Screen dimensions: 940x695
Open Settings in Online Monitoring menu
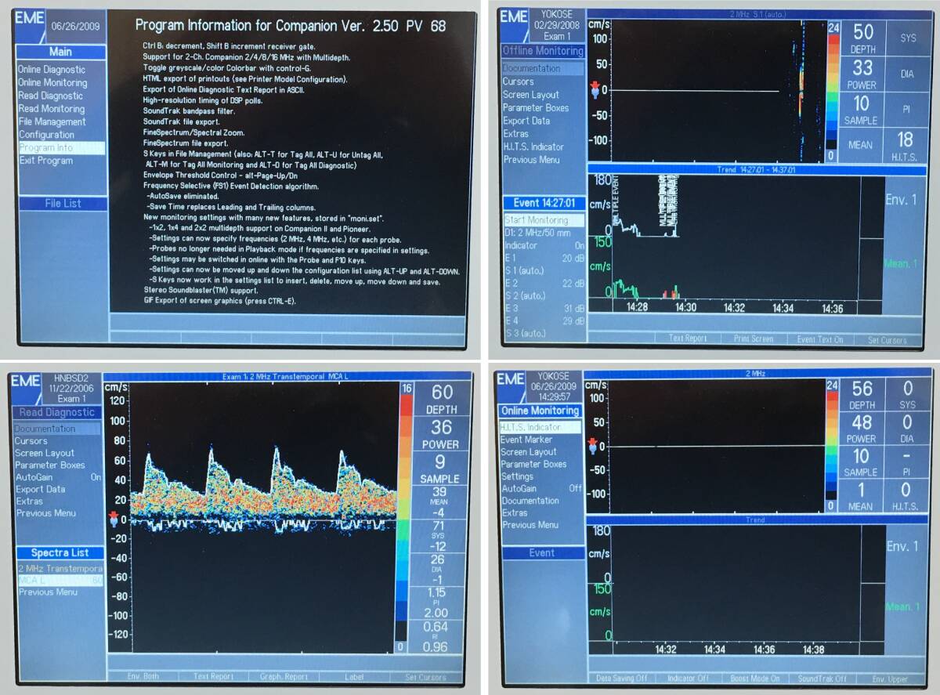click(517, 476)
